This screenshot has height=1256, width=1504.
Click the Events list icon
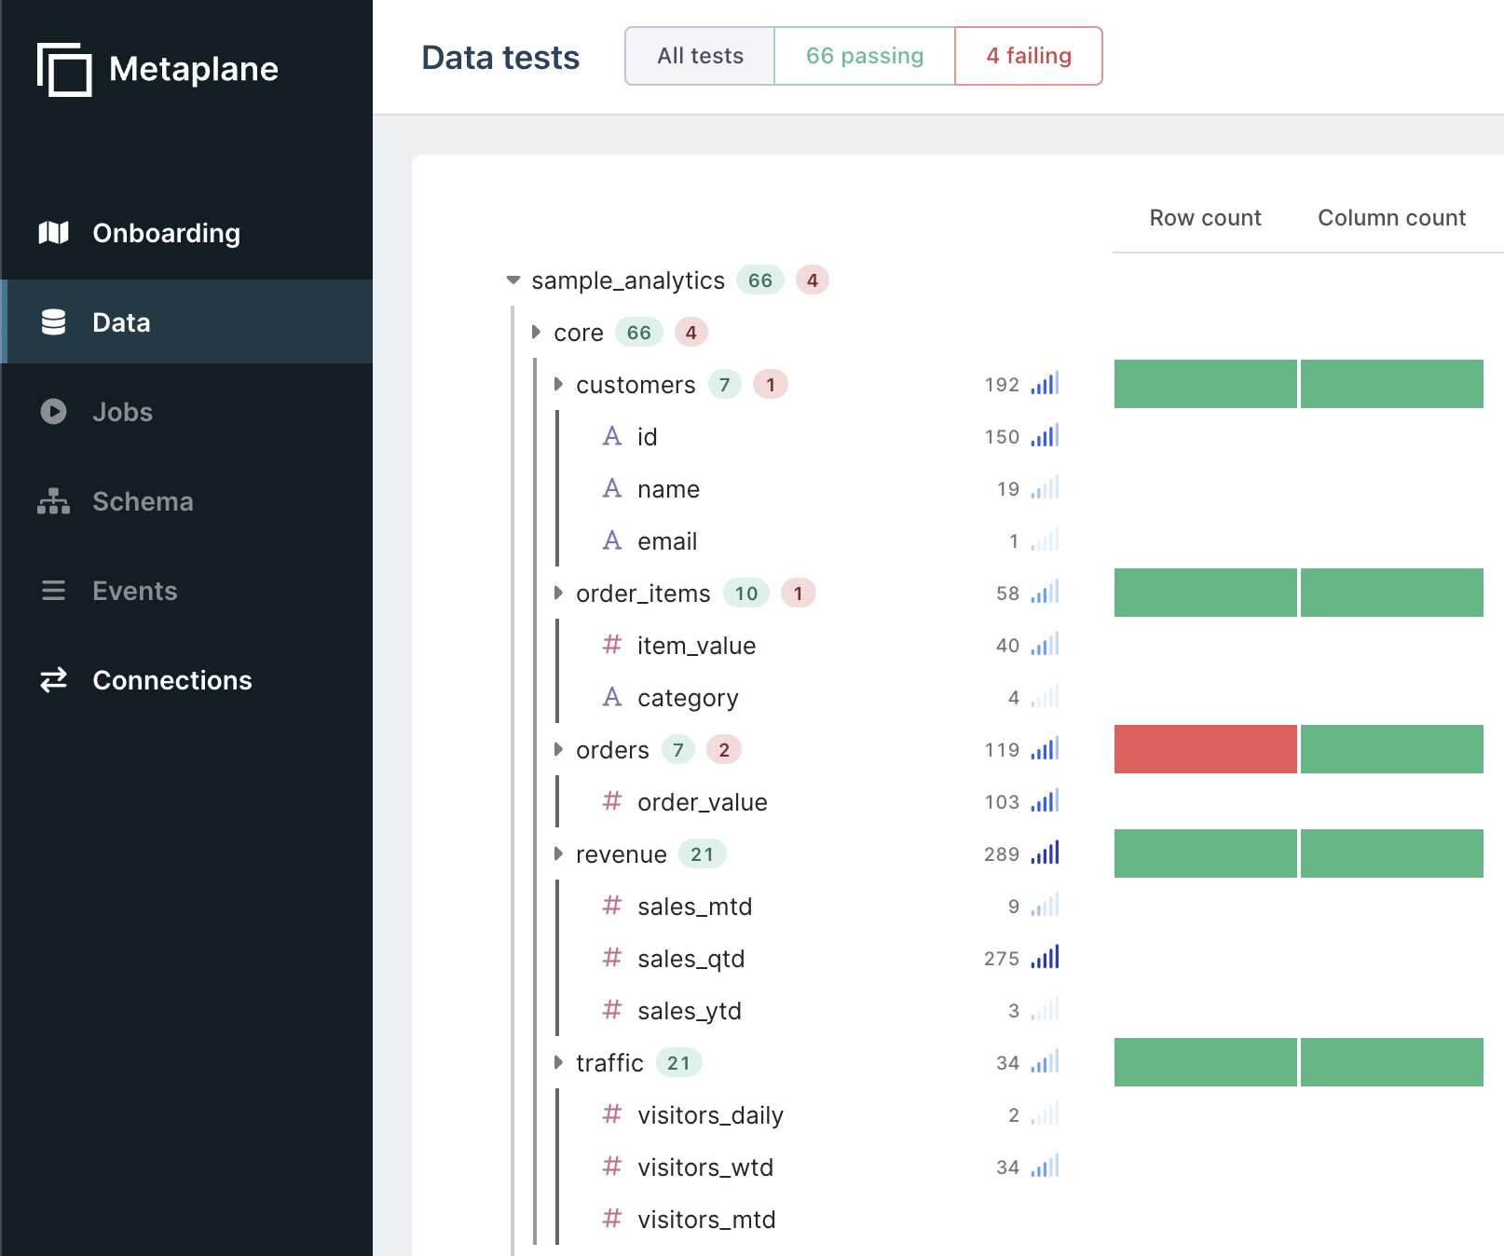pos(53,591)
